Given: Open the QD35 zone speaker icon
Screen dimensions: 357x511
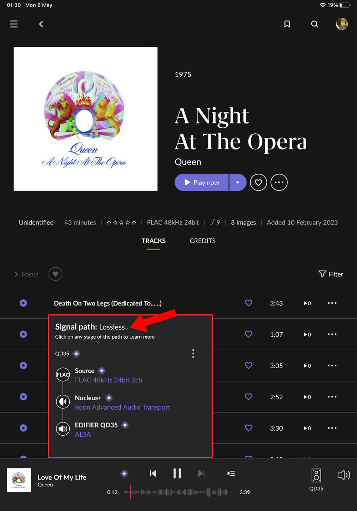Looking at the screenshot, I should [316, 476].
